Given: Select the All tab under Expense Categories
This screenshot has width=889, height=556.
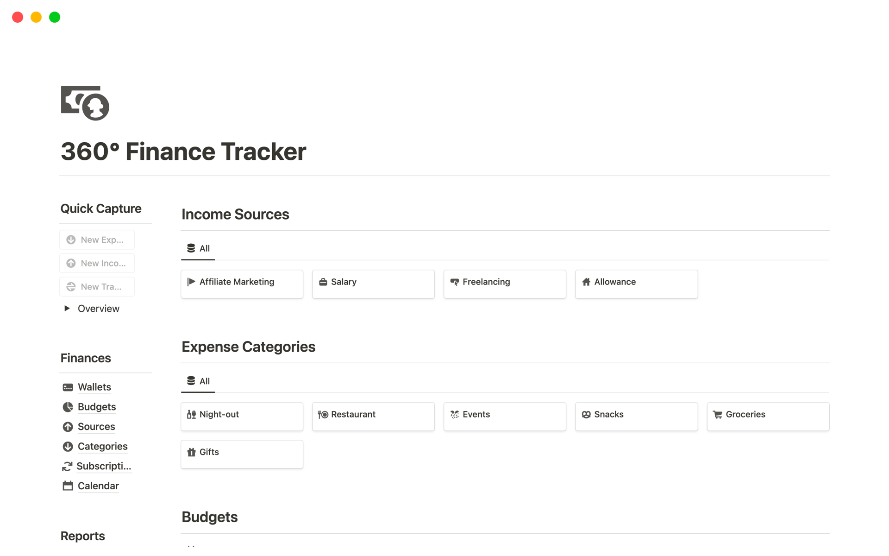Looking at the screenshot, I should click(x=199, y=380).
